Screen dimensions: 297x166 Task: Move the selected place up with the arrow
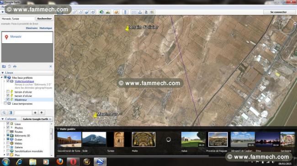[x=35, y=113]
